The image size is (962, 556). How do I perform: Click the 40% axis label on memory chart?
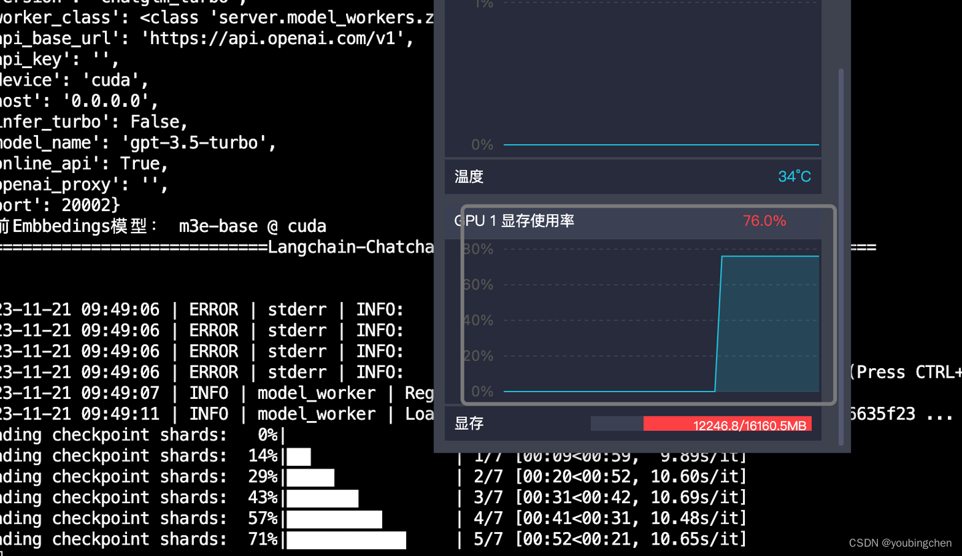[478, 320]
